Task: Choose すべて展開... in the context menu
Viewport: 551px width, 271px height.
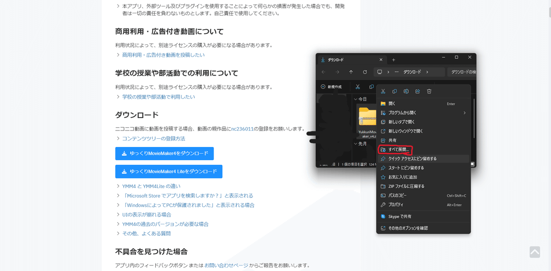Action: [423, 150]
